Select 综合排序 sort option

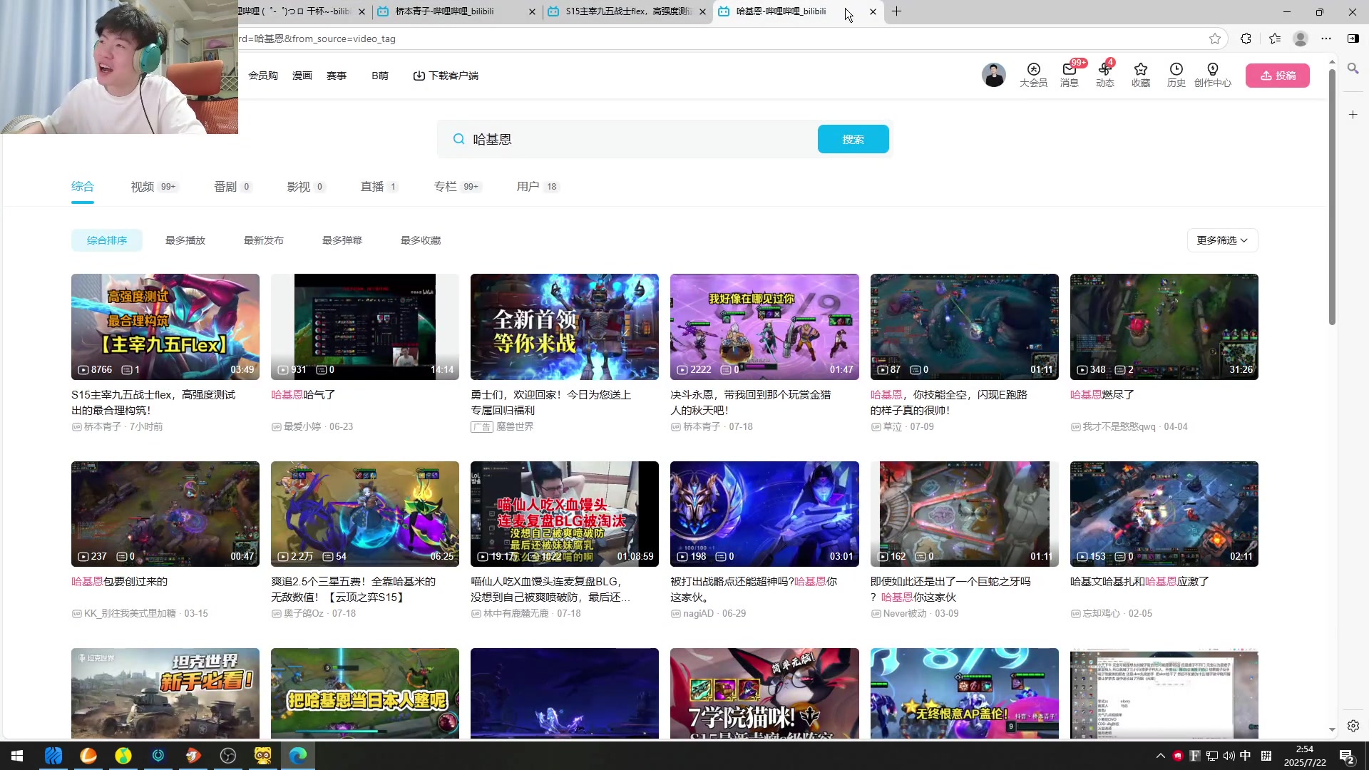click(x=107, y=240)
